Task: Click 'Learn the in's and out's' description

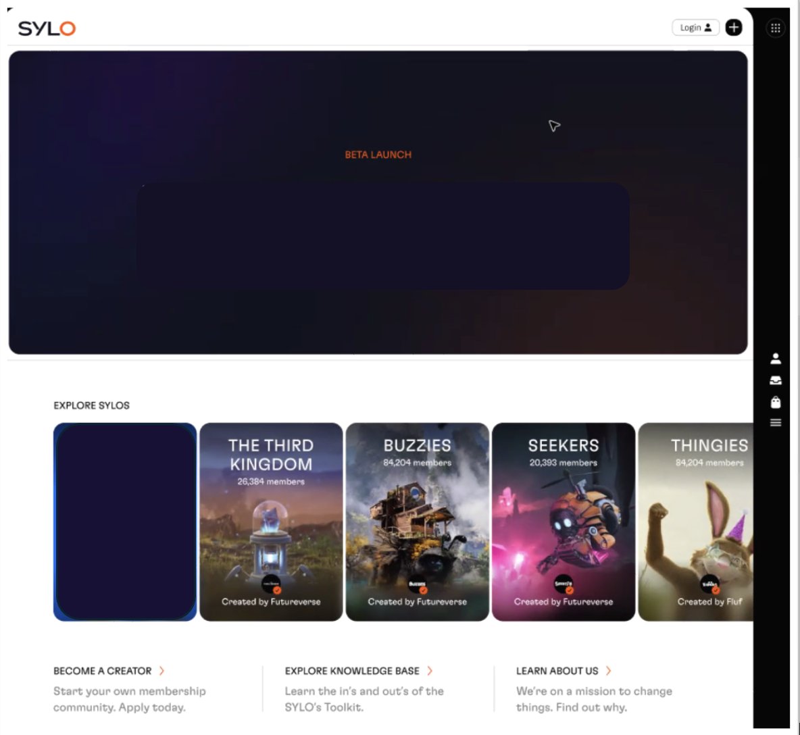Action: [364, 699]
